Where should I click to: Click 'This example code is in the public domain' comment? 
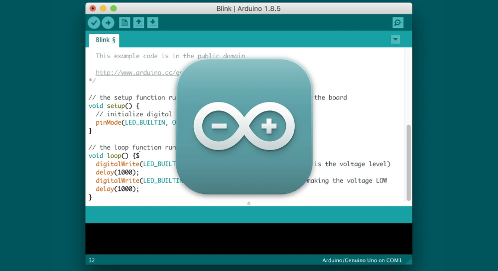click(171, 56)
